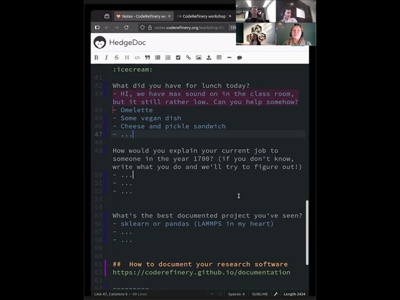Viewport: 400px width, 300px height.
Task: Insert an unordered bullet list
Action: pyautogui.click(x=157, y=57)
